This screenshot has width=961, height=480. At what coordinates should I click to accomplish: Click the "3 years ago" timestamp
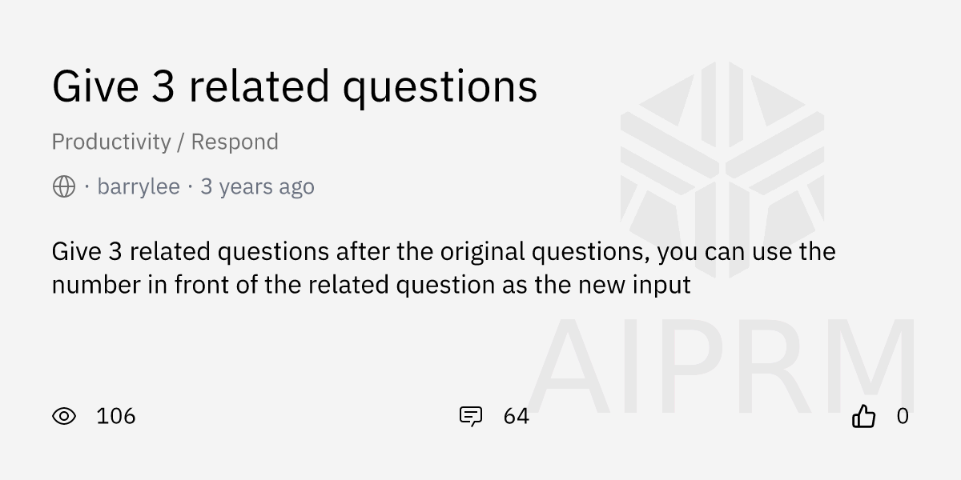click(257, 187)
